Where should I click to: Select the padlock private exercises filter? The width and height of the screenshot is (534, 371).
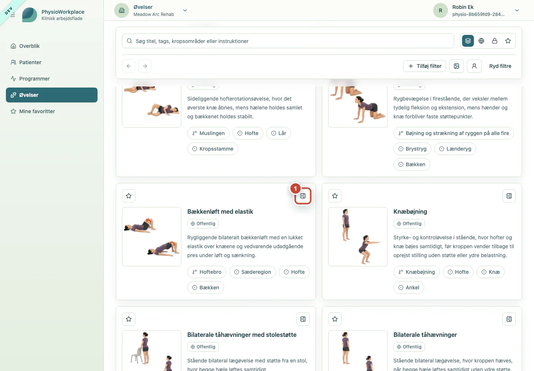click(x=495, y=41)
